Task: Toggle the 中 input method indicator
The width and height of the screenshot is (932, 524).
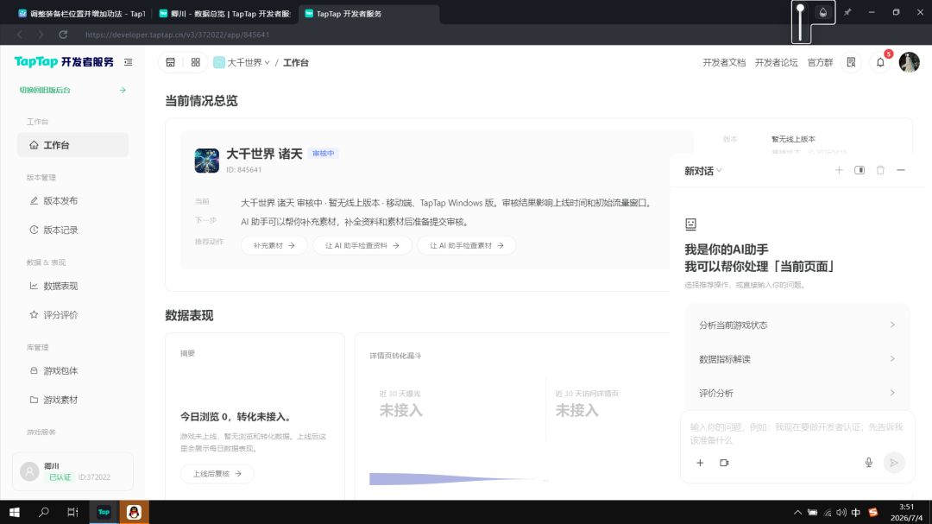Action: coord(856,512)
